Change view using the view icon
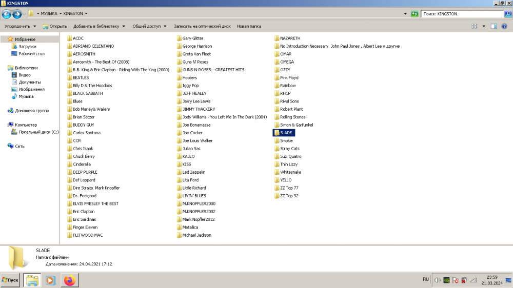 tap(475, 26)
